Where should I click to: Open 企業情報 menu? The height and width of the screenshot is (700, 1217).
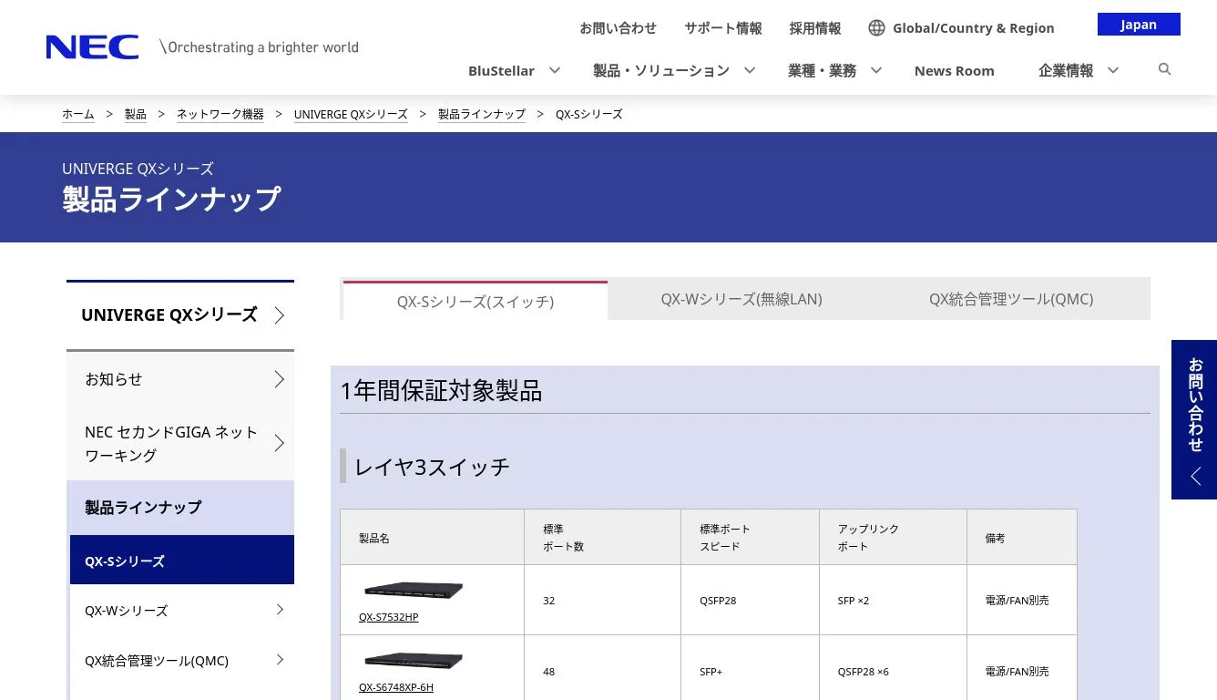click(x=1066, y=70)
